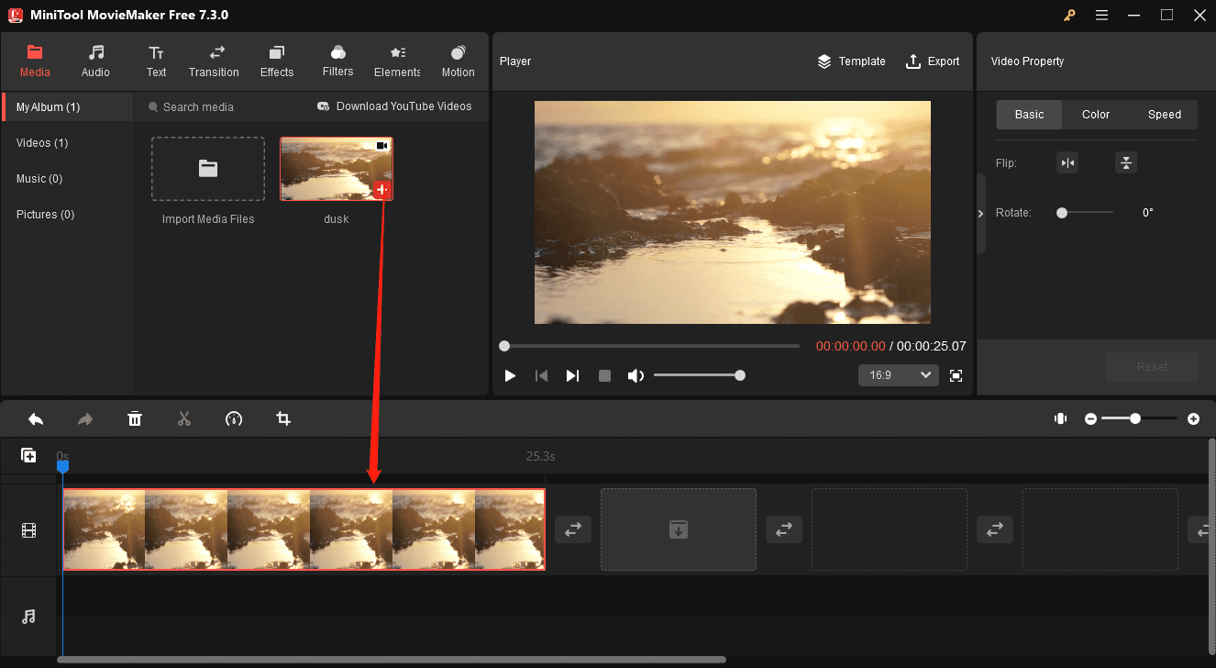Image resolution: width=1216 pixels, height=668 pixels.
Task: Click the Reset button
Action: click(1152, 367)
